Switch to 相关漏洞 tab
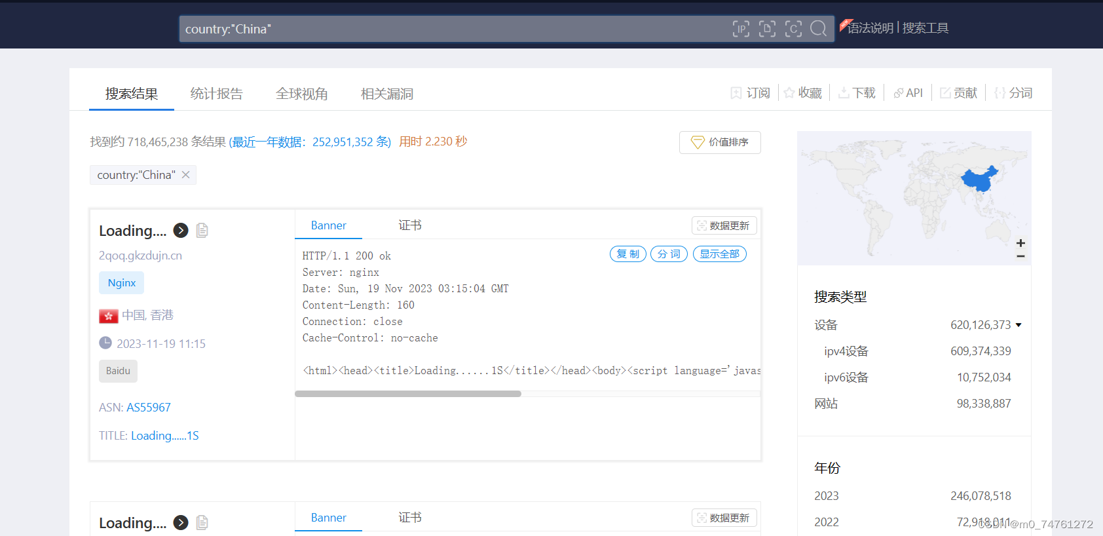The image size is (1103, 536). (387, 94)
